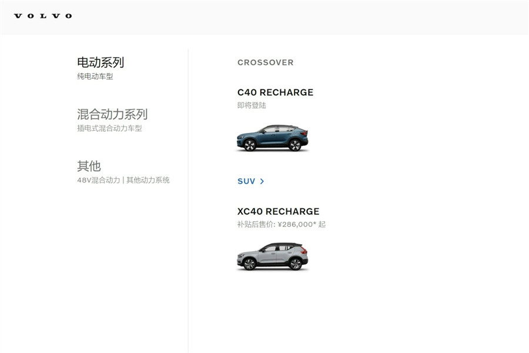Click the 48V混合动力 subtitle text
Image resolution: width=529 pixels, height=353 pixels.
(99, 180)
